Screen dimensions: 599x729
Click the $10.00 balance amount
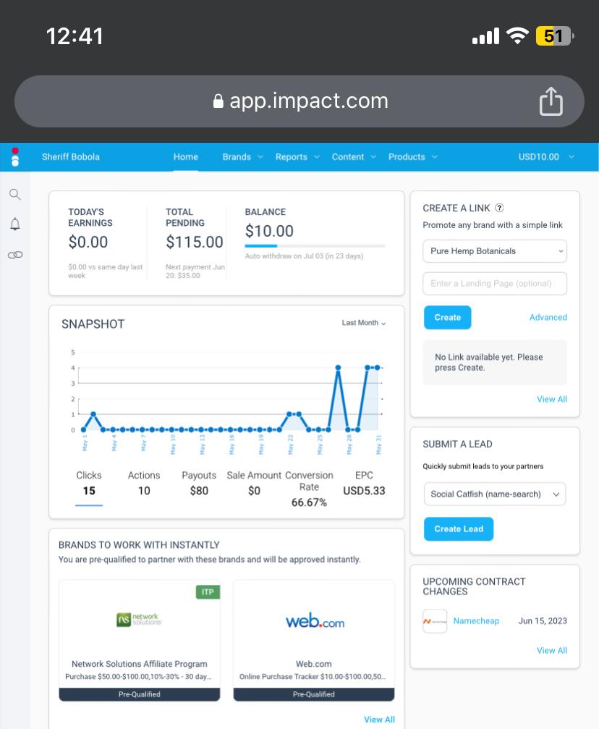[x=269, y=231]
